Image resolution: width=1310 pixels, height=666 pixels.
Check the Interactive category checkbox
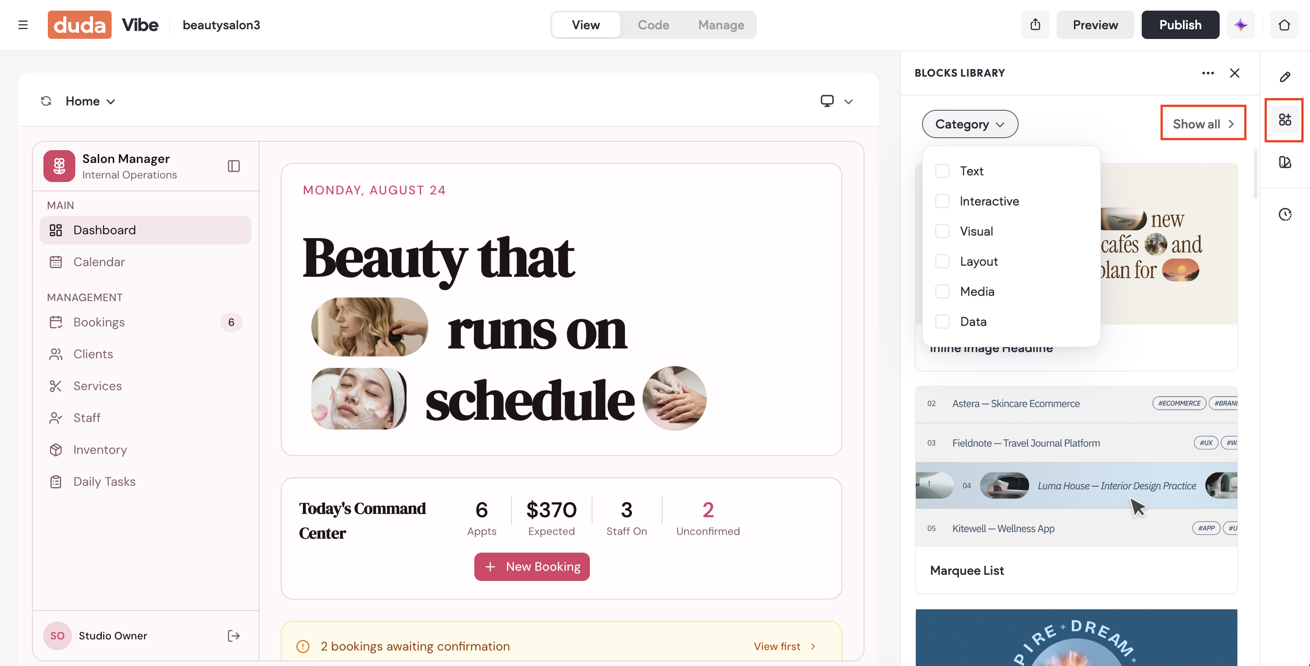pos(942,201)
